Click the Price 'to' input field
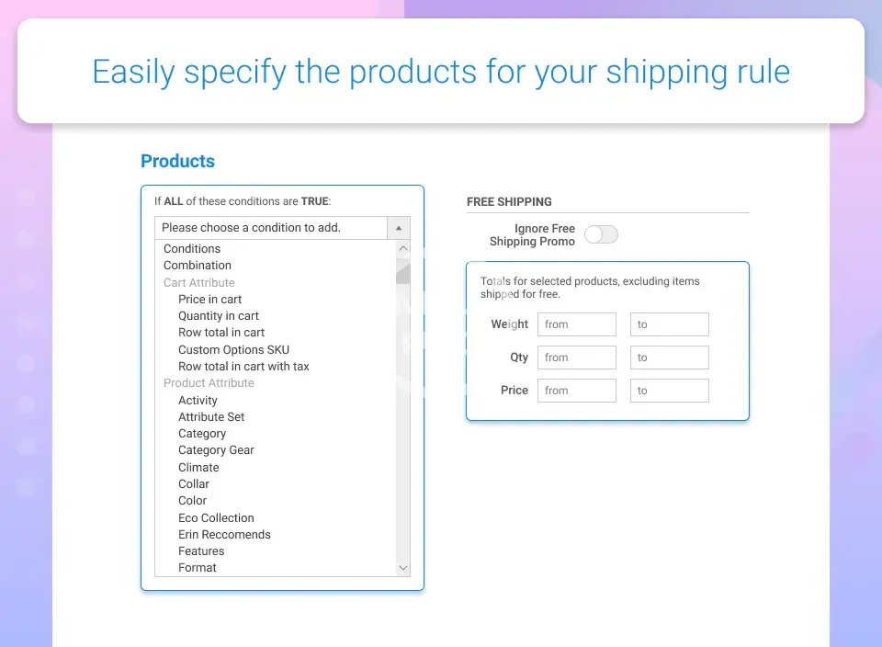Viewport: 882px width, 647px height. [x=669, y=391]
